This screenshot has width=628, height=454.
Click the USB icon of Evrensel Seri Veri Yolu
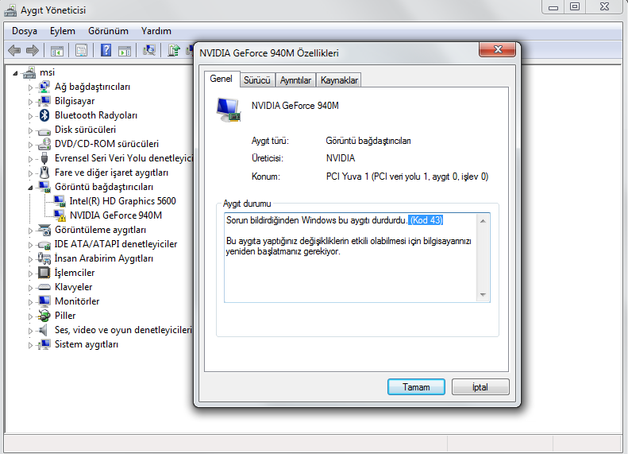click(x=44, y=158)
